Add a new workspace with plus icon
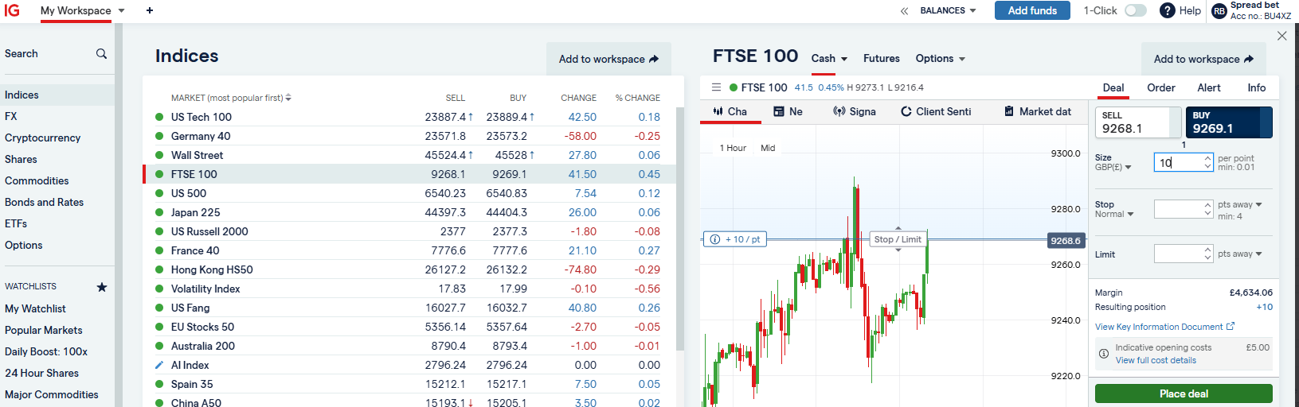The image size is (1299, 407). pyautogui.click(x=150, y=10)
